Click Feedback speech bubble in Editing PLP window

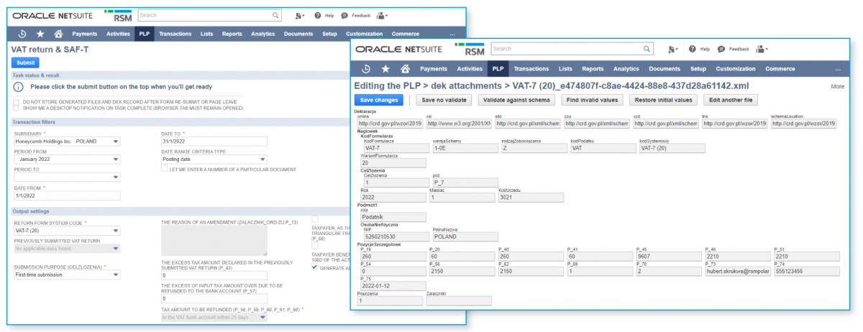[x=719, y=49]
